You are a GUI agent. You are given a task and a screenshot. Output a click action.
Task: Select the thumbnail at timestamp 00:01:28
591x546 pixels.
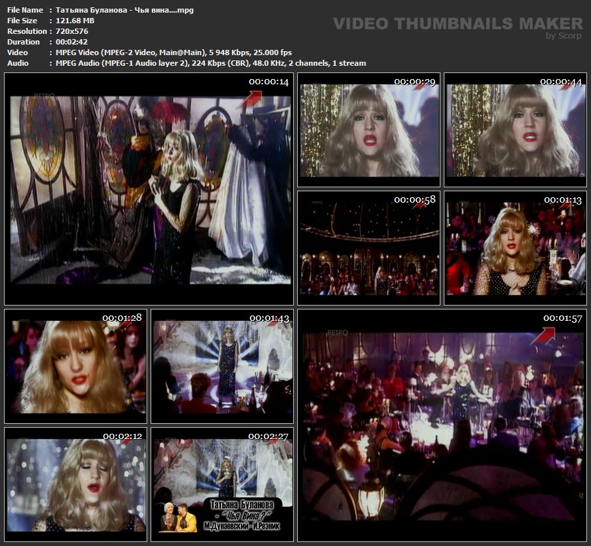pyautogui.click(x=76, y=367)
